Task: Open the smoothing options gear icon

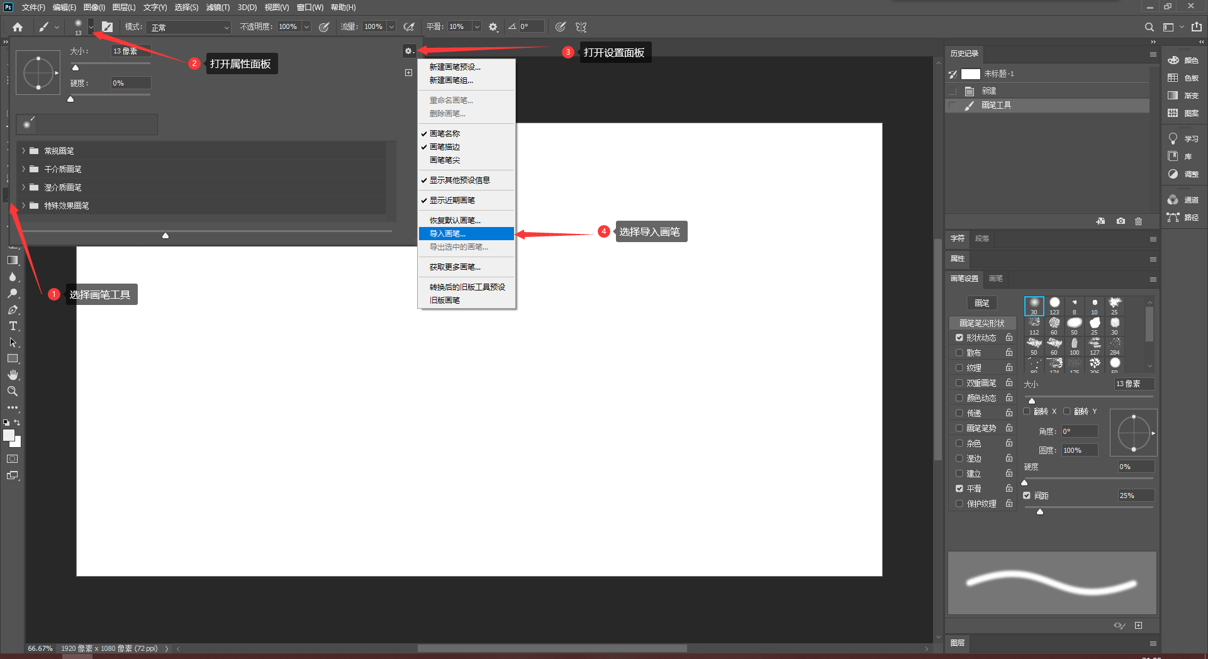Action: 493,27
